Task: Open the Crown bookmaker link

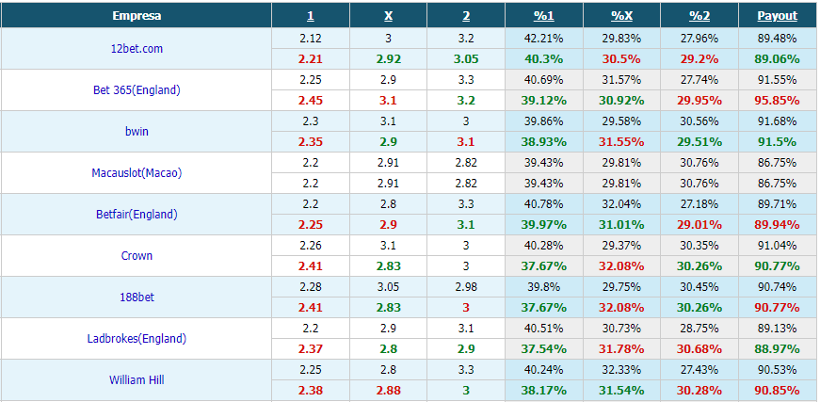Action: [137, 256]
